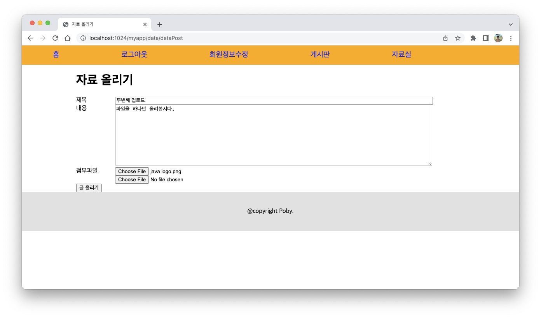Select the 자료 올리기 browser tab
Viewport: 541px width, 318px height.
click(105, 24)
